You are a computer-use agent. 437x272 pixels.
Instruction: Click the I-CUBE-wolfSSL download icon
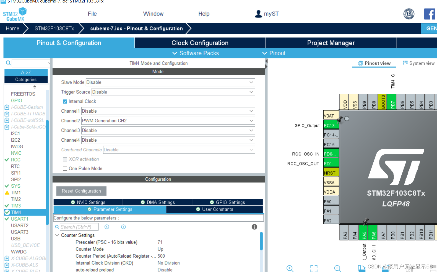(x=7, y=120)
